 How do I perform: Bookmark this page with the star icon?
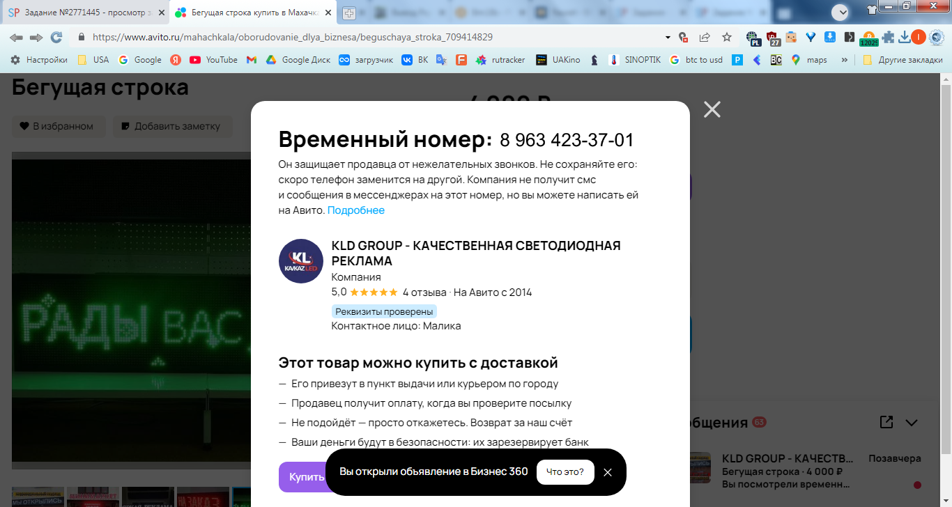coord(727,37)
